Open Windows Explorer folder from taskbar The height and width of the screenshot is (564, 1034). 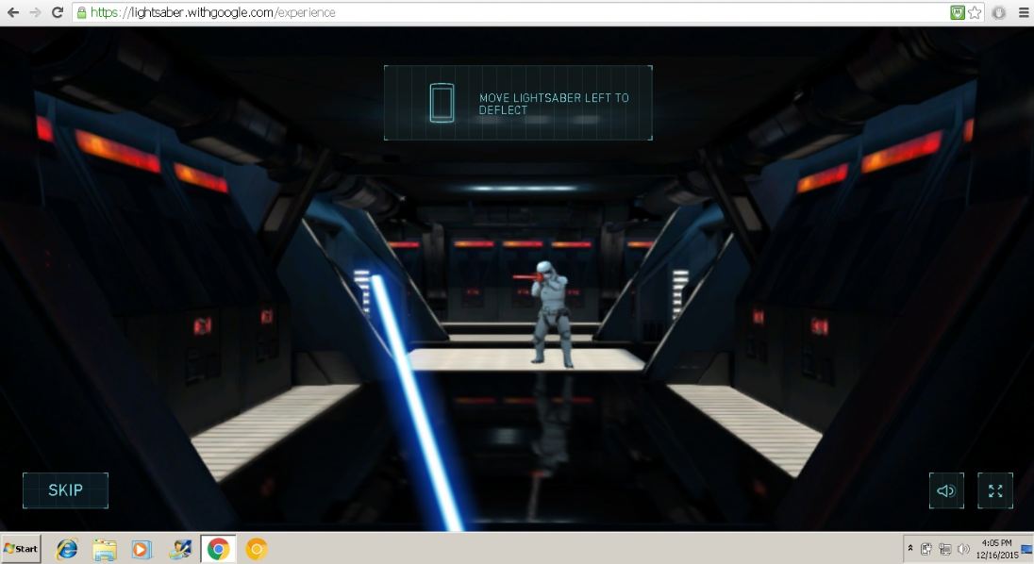click(105, 549)
